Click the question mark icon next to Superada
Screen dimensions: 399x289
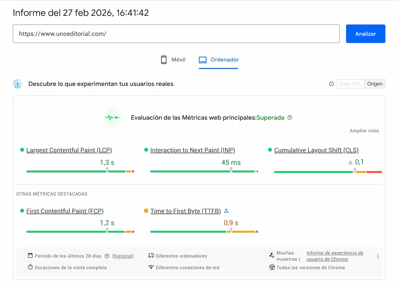(x=290, y=118)
